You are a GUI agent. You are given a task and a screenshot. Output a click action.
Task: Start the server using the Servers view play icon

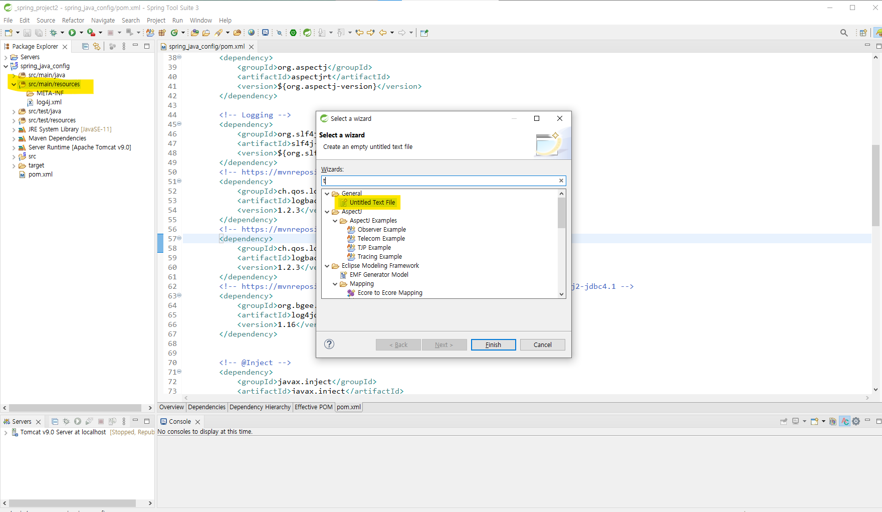[78, 421]
